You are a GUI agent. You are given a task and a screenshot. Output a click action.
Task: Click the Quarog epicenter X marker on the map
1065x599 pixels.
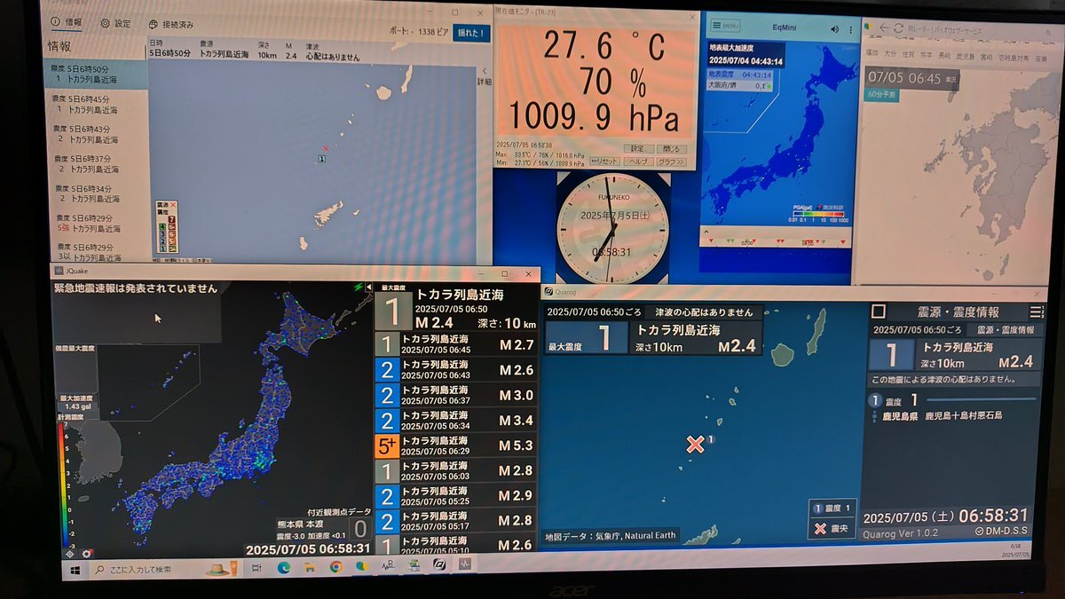[x=695, y=444]
